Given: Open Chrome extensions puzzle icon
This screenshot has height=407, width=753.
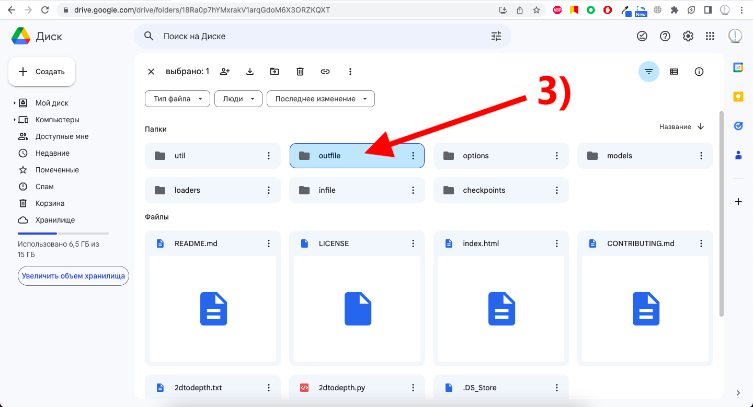Looking at the screenshot, I should (x=675, y=10).
